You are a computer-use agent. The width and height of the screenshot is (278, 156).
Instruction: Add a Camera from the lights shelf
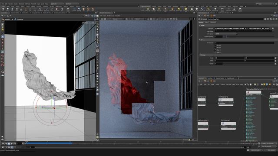143,9
